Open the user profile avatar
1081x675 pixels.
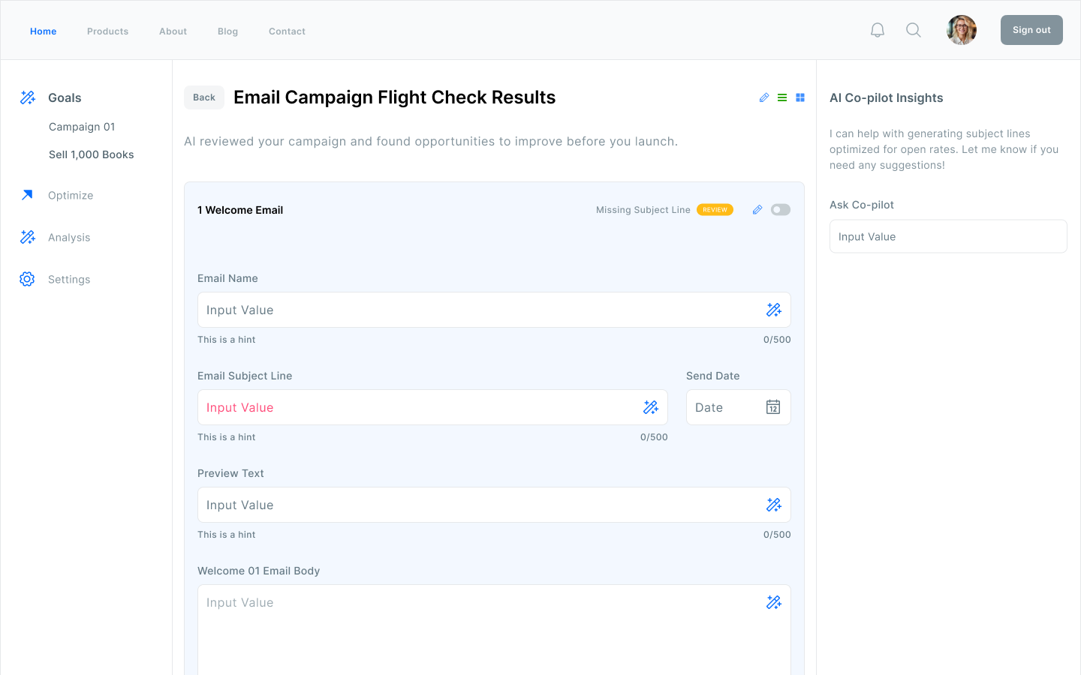[x=962, y=30]
